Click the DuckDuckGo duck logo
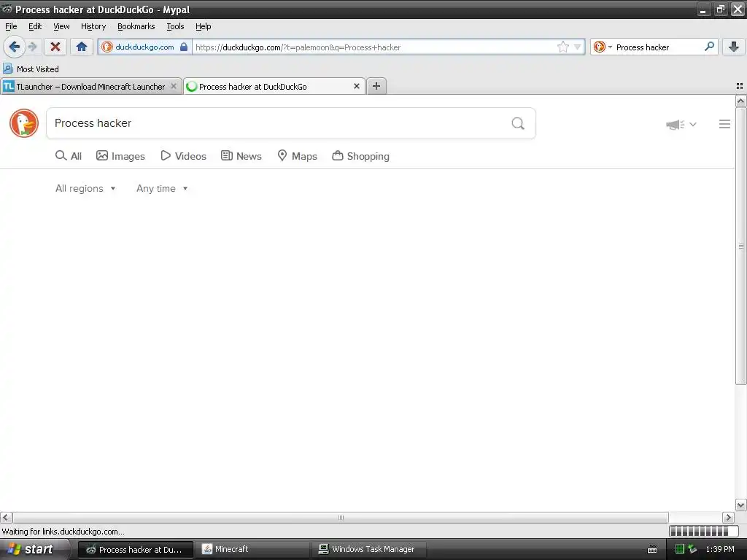This screenshot has height=560, width=747. (x=24, y=123)
